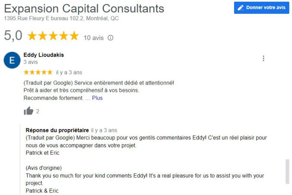Open Eddy Lioudakis's profile name link
This screenshot has height=195, width=292.
(x=44, y=55)
